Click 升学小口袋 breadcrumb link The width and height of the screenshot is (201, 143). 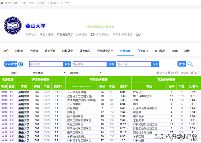tap(11, 3)
